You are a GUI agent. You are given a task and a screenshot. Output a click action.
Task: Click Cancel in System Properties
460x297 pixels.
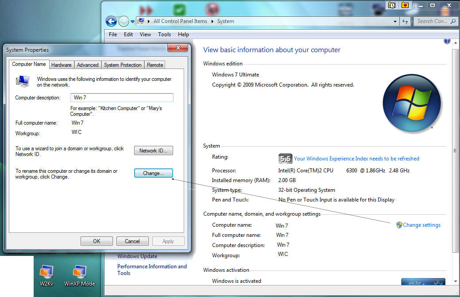coord(132,241)
